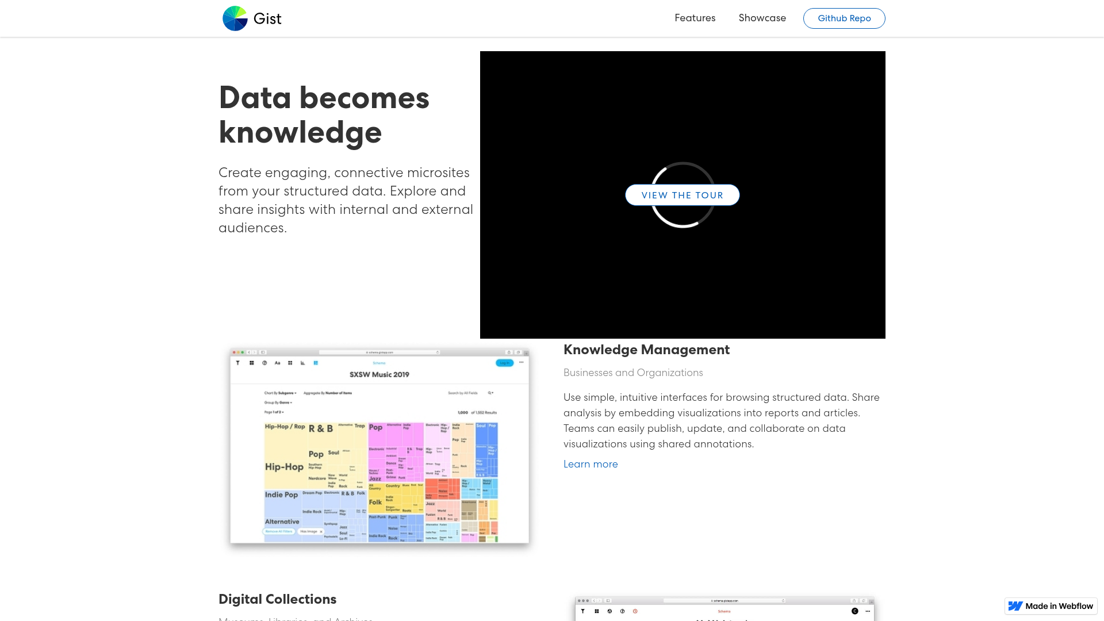Click the red clock icon in the bottom toolbar
This screenshot has height=621, width=1104.
(x=635, y=611)
